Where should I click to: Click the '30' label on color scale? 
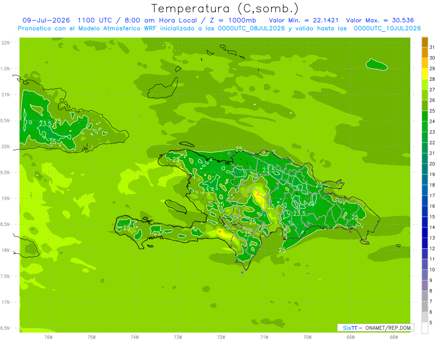pos(432,58)
